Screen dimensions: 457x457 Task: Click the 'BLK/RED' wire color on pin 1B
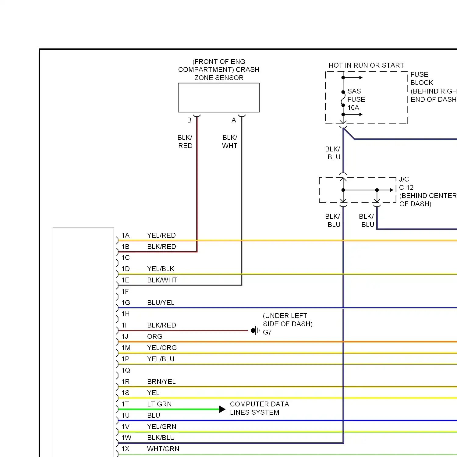pos(161,246)
